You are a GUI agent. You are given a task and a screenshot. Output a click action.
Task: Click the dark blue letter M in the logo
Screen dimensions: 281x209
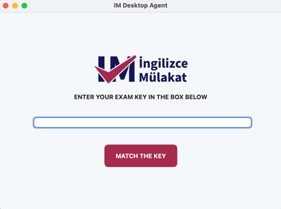coord(124,69)
